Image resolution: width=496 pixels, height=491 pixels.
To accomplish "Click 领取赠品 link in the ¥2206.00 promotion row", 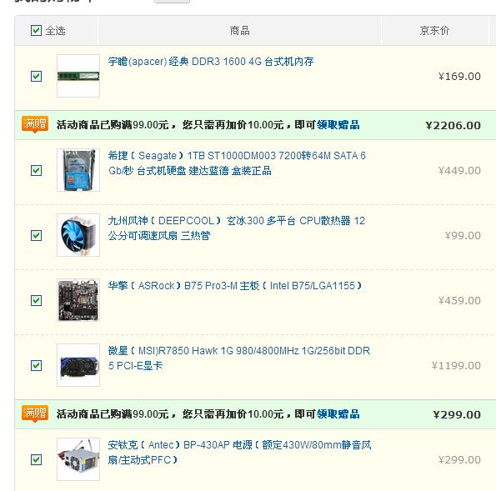I will click(x=338, y=125).
